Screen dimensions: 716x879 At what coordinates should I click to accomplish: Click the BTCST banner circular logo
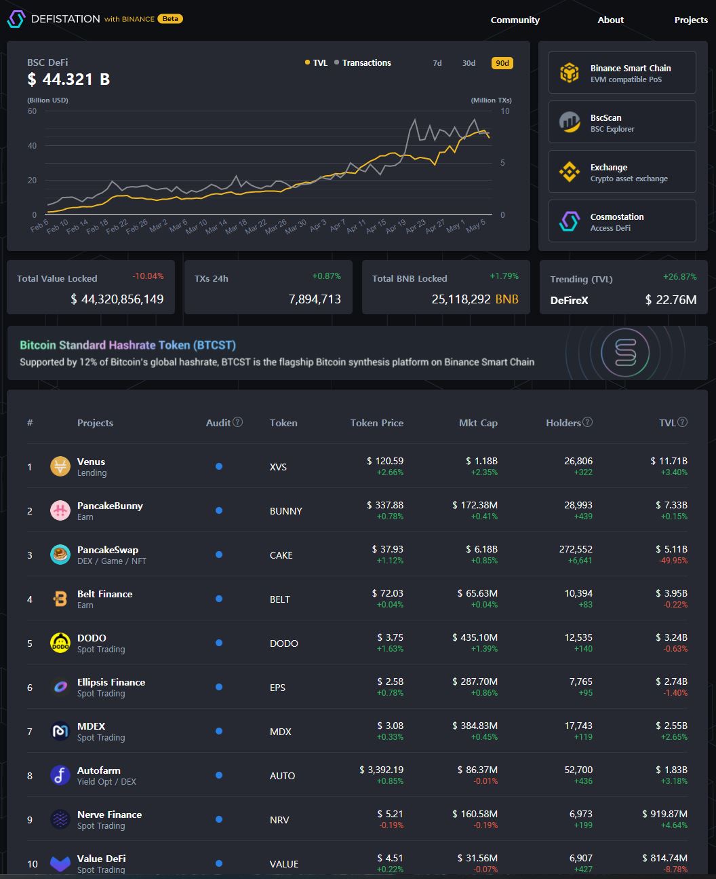[624, 352]
